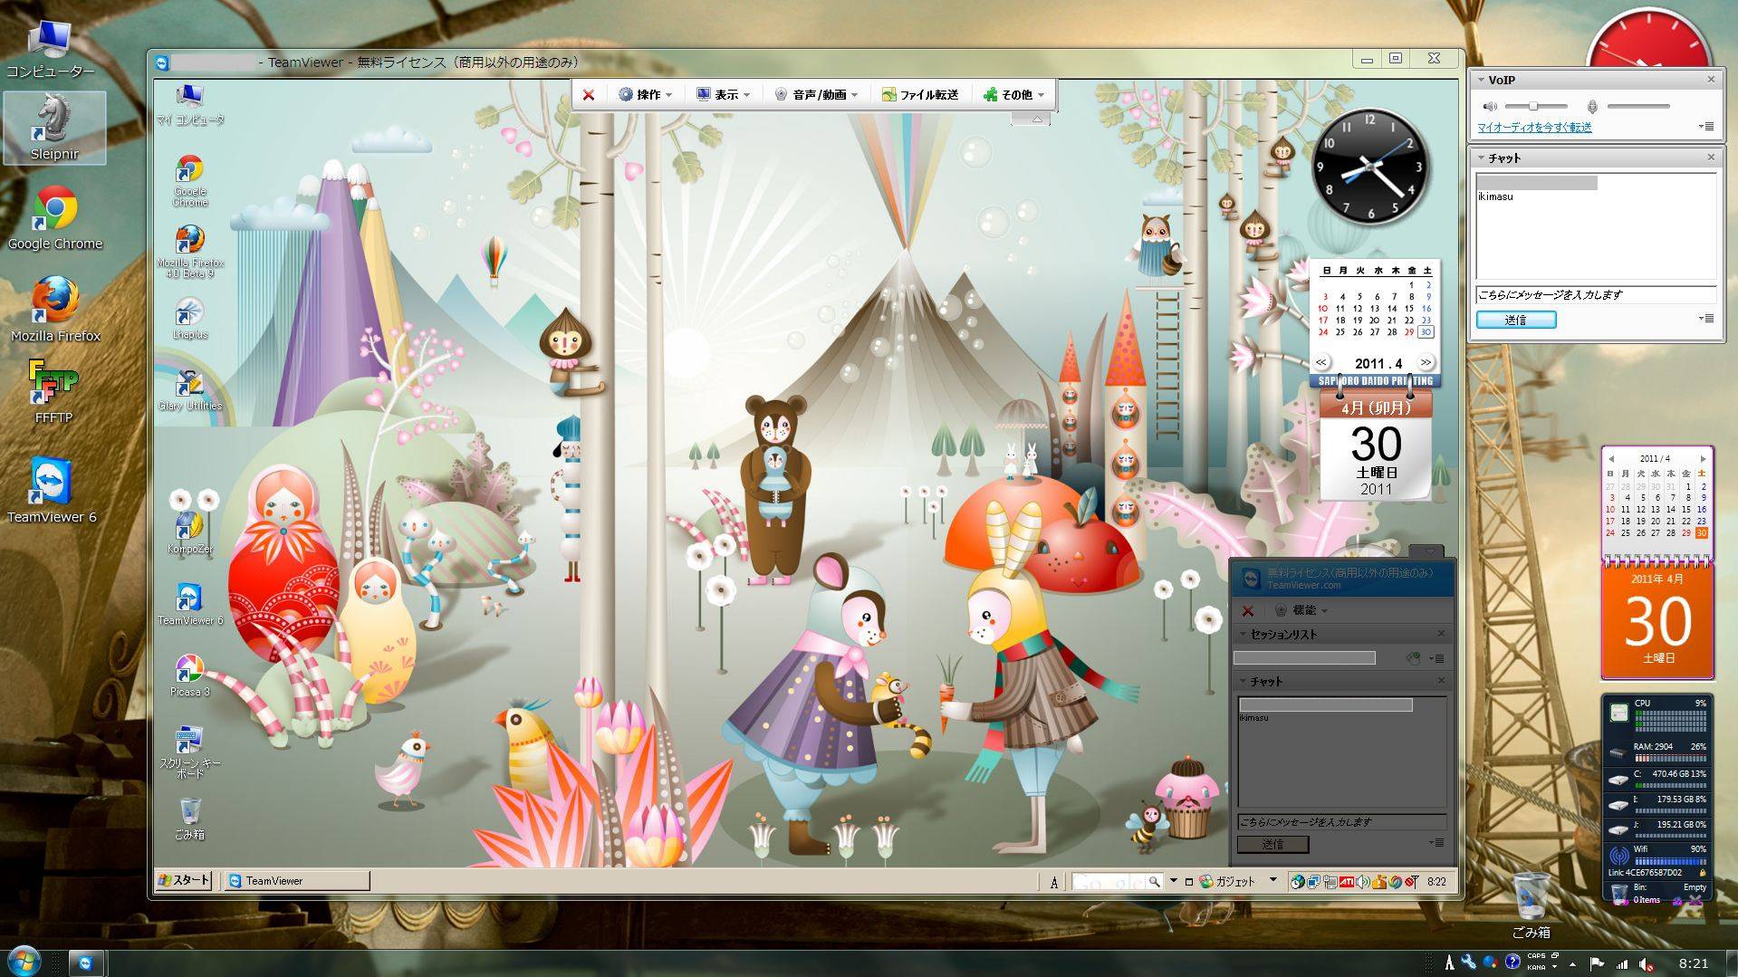1738x977 pixels.
Task: Open remote Lhaplus shortcut
Action: 189,320
